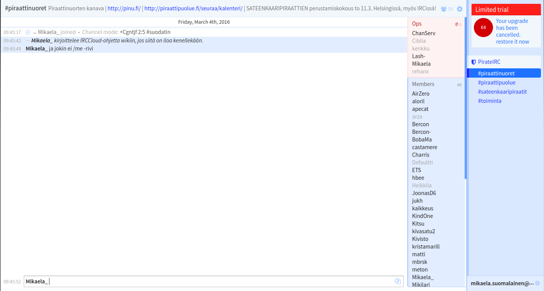This screenshot has width=544, height=291.
Task: Open the #toiminta channel
Action: 490,101
